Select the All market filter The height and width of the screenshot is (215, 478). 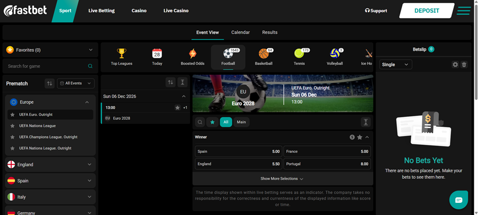click(226, 122)
